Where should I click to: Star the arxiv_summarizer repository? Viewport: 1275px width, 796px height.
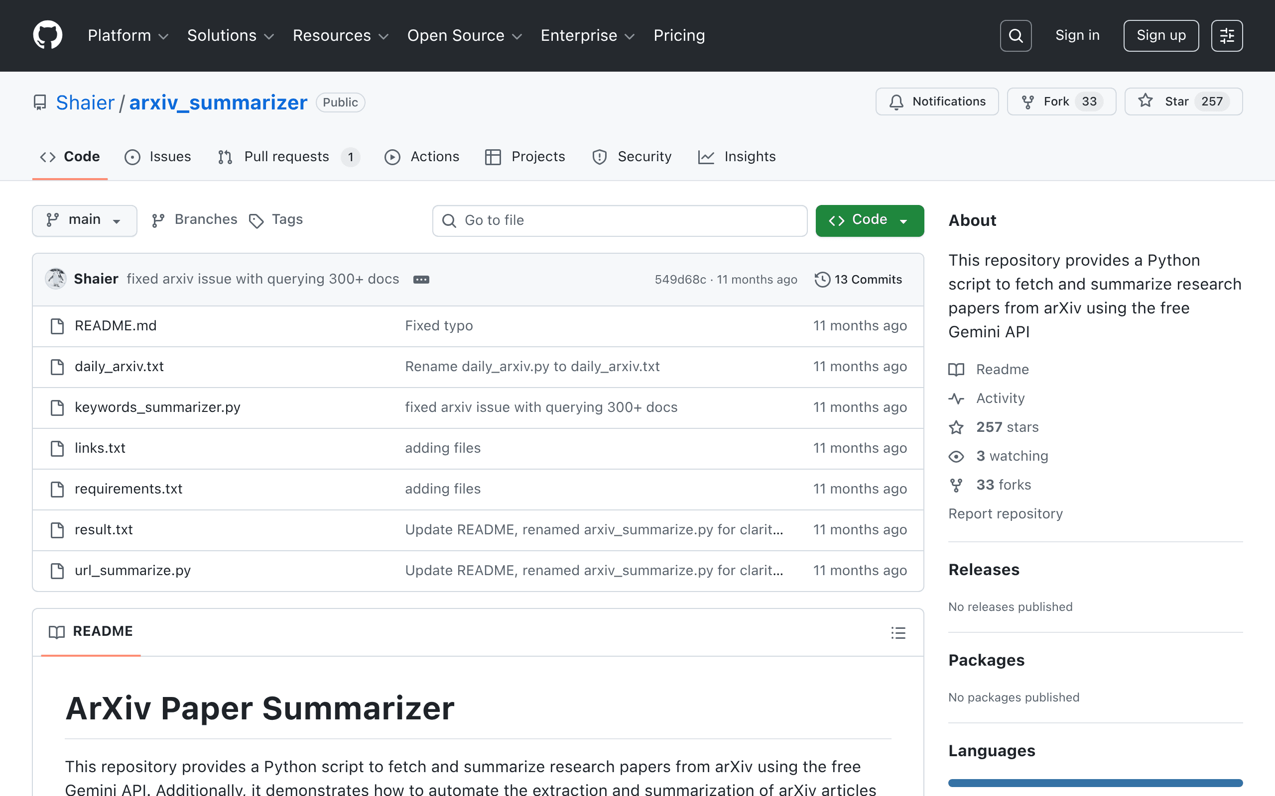click(1183, 101)
